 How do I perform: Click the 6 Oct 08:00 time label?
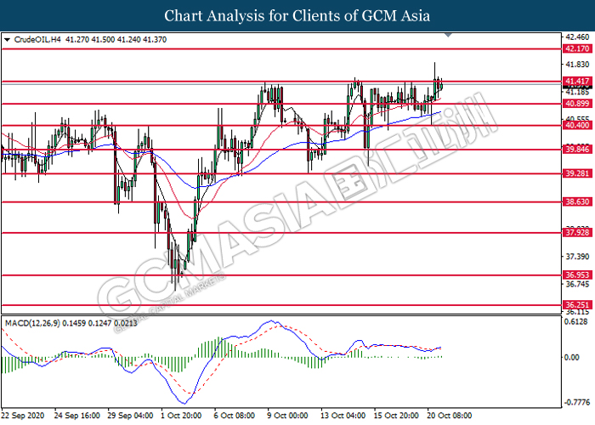(234, 416)
